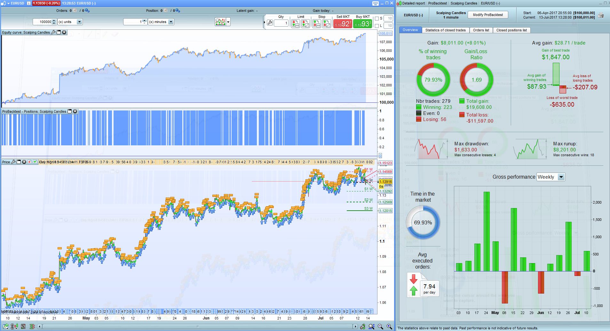Open Position settings gear icon

click(x=178, y=11)
